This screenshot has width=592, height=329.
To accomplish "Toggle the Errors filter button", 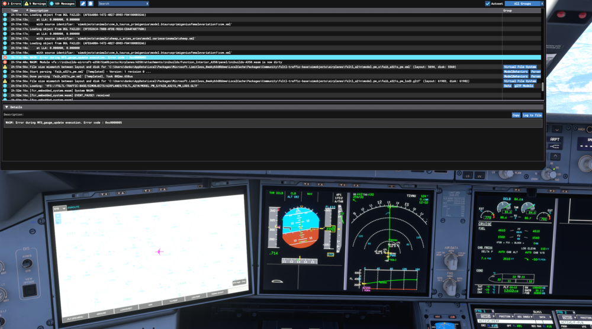I will pos(12,4).
